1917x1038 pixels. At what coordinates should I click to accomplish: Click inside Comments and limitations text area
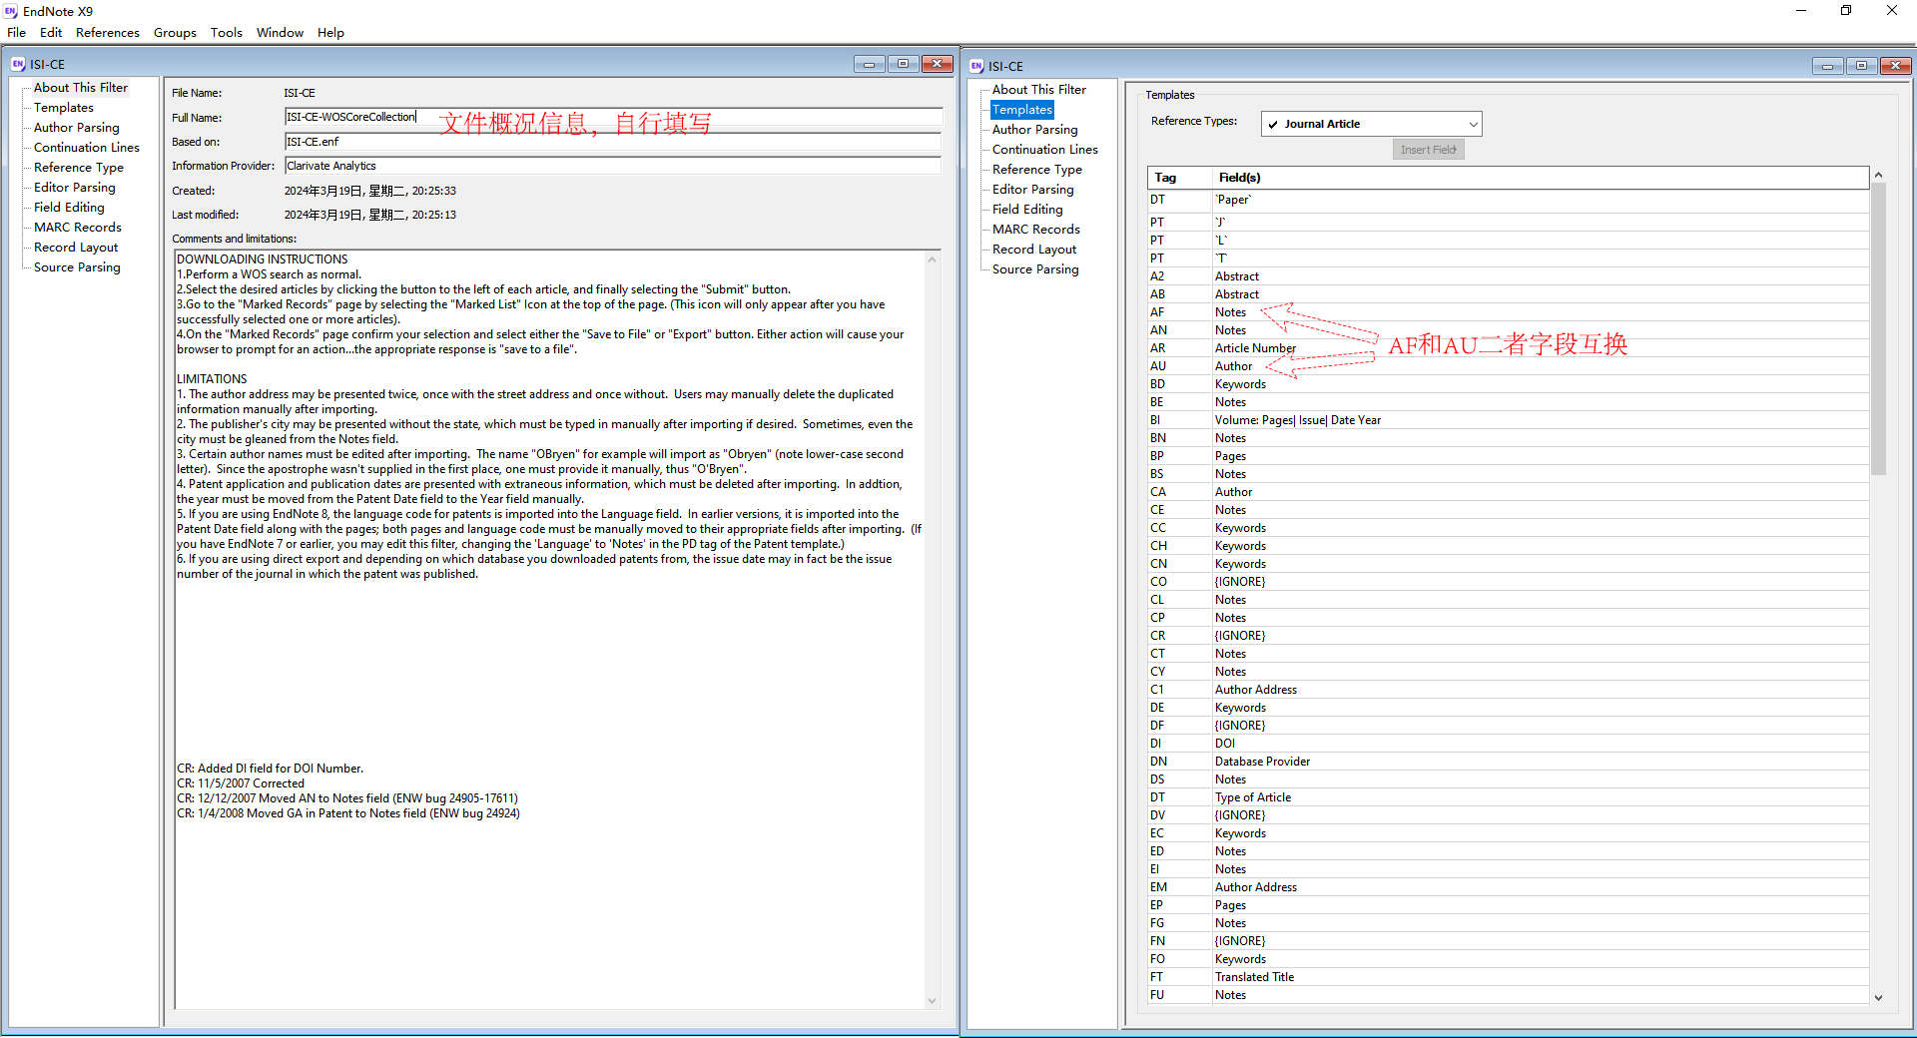(549, 629)
